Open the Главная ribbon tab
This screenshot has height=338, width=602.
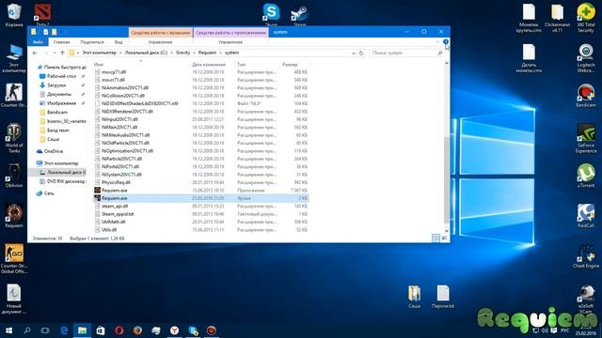[61, 42]
